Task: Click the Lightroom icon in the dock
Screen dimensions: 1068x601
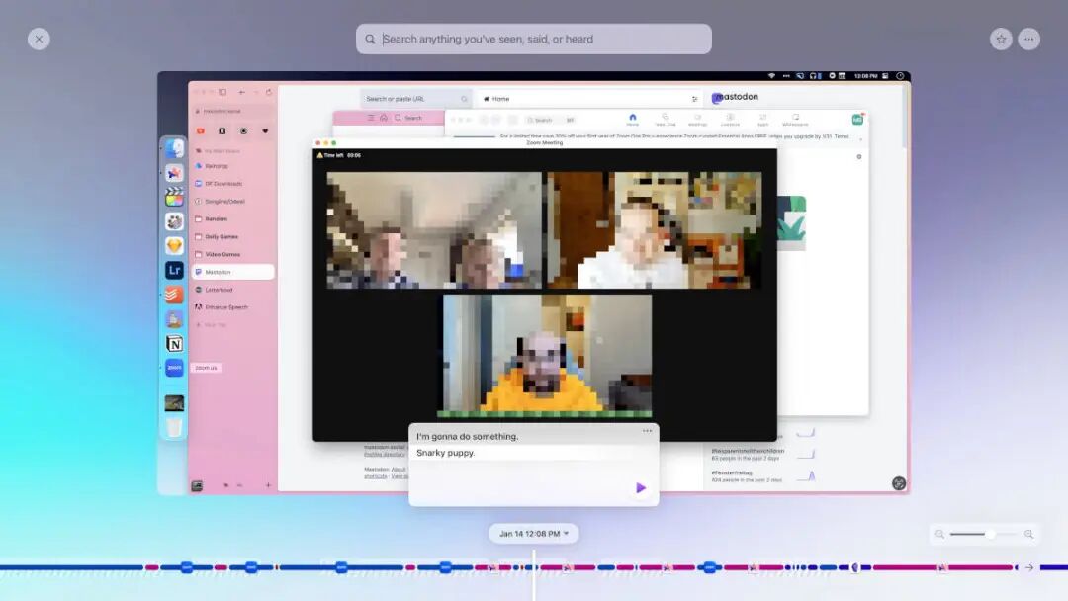Action: tap(174, 270)
